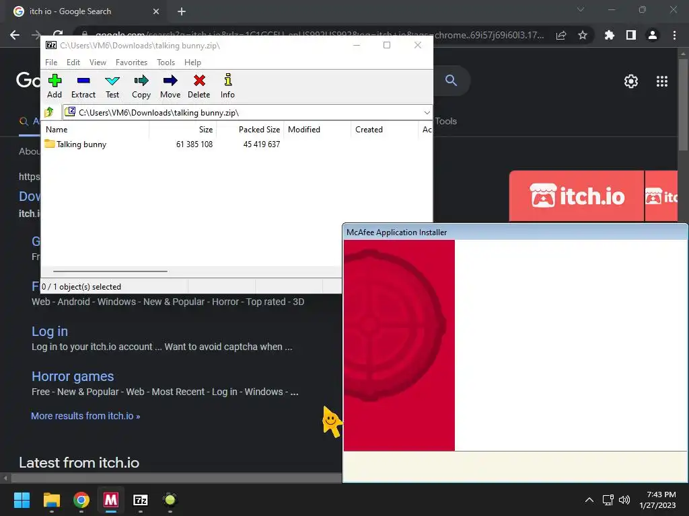
Task: Click the red Delete icon in 7-Zip
Action: (199, 87)
